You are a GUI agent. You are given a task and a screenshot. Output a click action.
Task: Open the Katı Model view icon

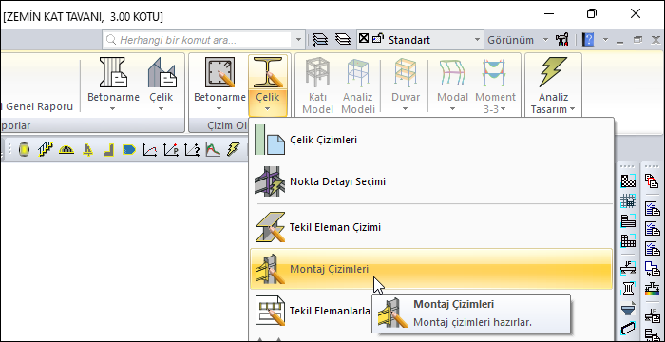[x=317, y=73]
